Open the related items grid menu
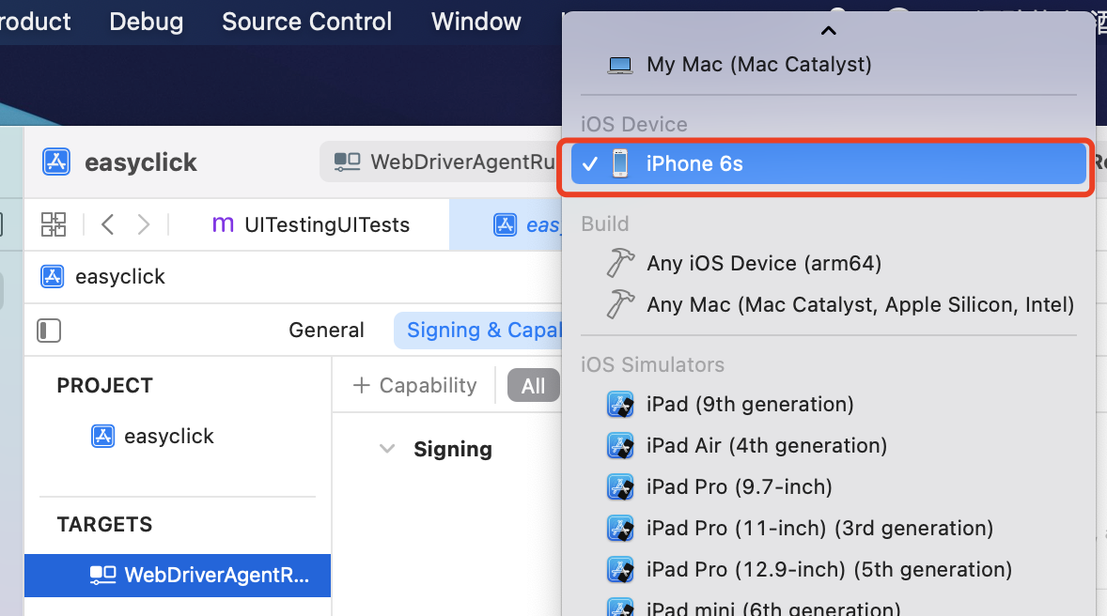 (x=54, y=224)
